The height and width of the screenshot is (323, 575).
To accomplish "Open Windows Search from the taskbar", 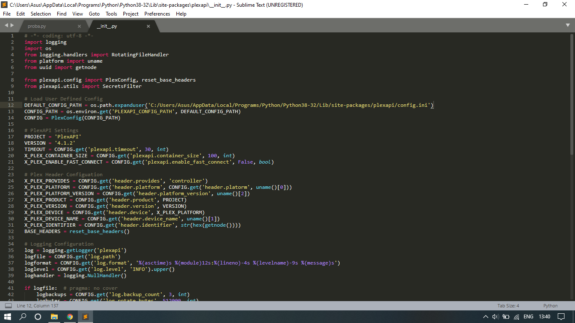I will click(22, 316).
